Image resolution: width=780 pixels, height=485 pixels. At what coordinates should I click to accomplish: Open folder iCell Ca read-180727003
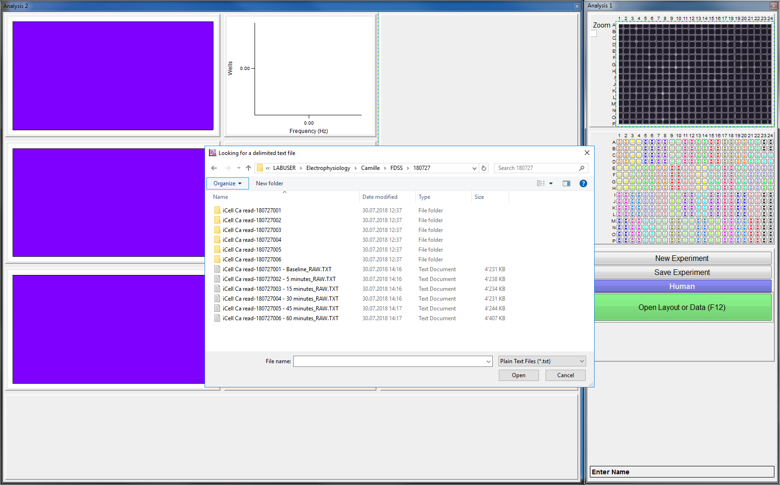[x=252, y=230]
